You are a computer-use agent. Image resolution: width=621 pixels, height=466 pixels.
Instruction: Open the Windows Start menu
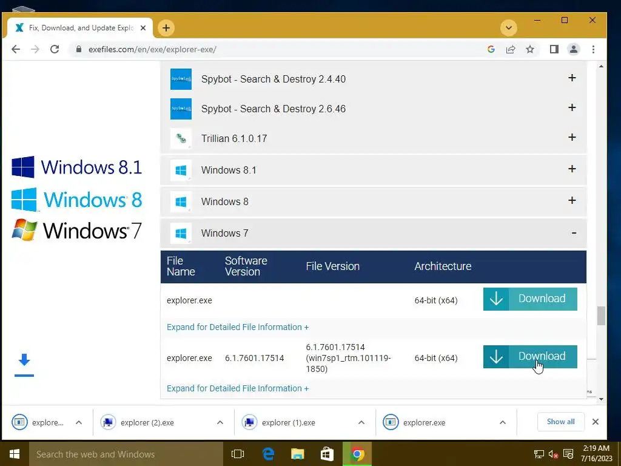(x=15, y=454)
